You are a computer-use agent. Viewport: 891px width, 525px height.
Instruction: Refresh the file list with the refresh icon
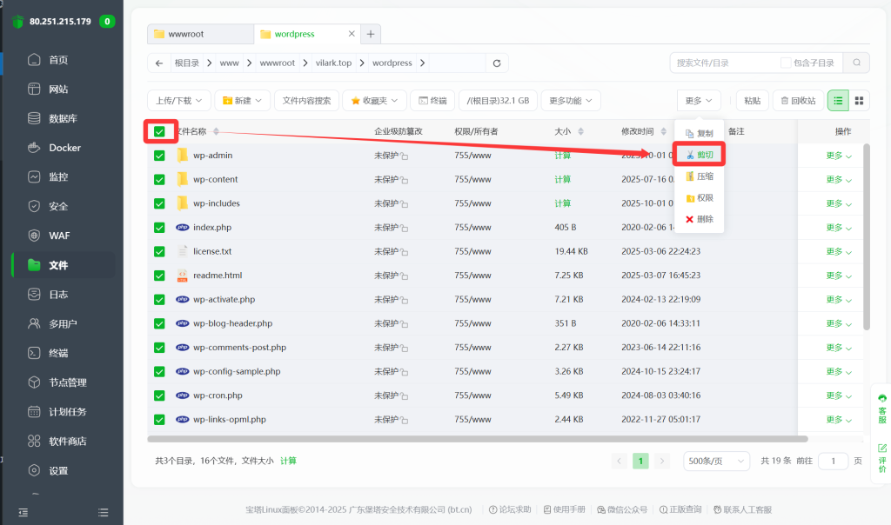(496, 63)
